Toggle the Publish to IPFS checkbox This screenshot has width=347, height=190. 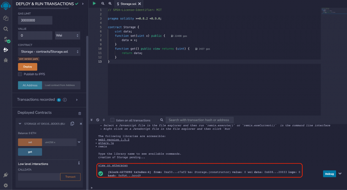pyautogui.click(x=20, y=74)
